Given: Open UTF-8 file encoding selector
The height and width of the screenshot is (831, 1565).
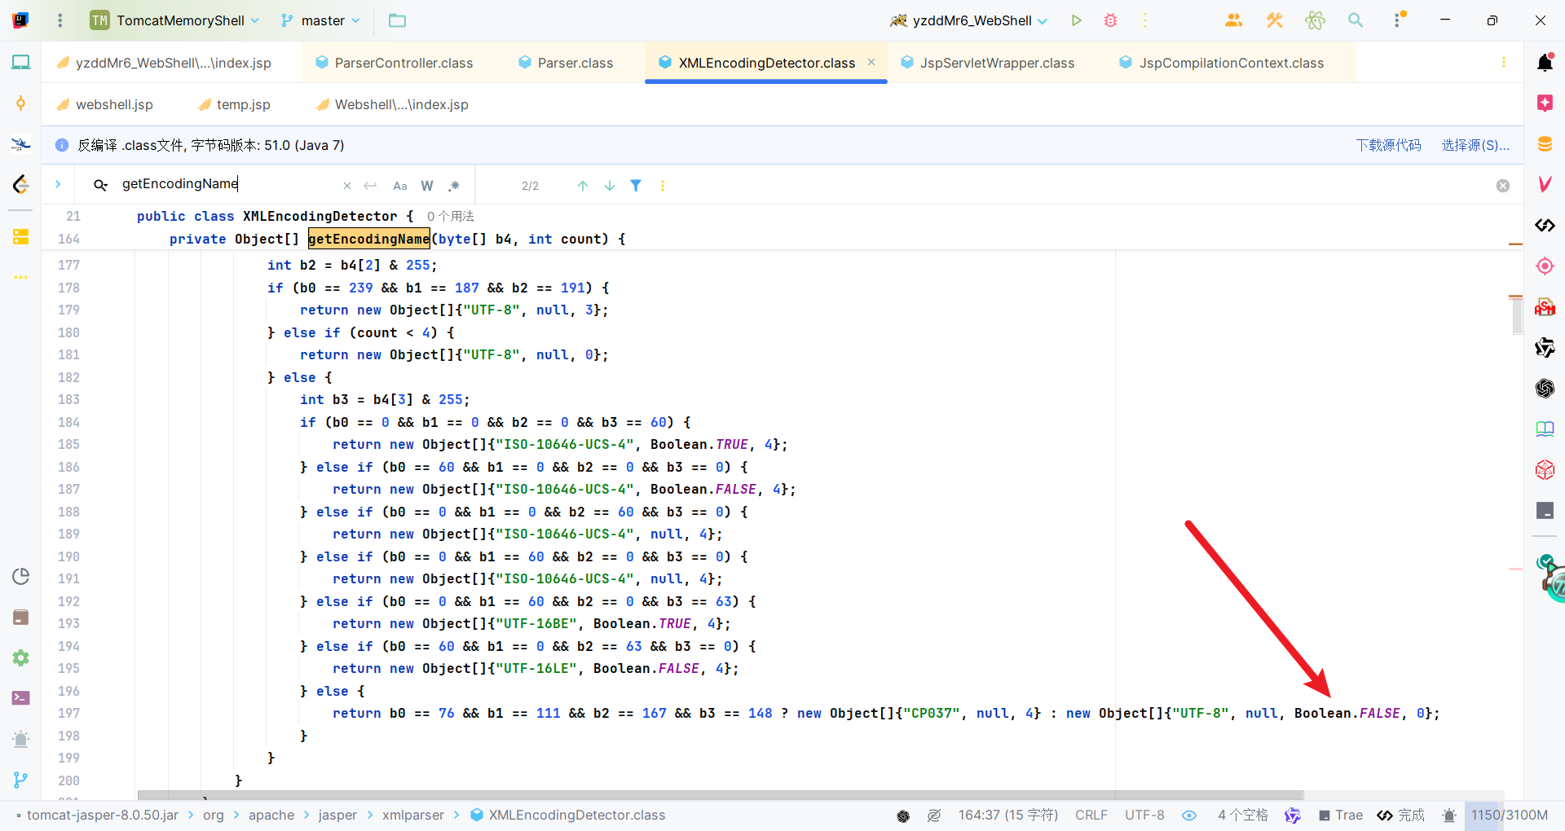Looking at the screenshot, I should click(x=1144, y=815).
